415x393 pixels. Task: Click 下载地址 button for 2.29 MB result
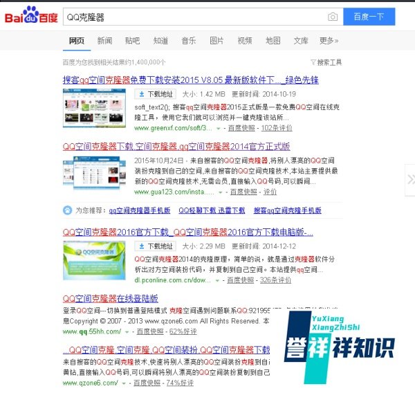coord(156,246)
